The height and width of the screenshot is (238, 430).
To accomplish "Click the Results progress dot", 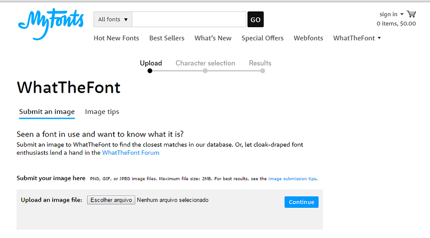I will point(262,71).
